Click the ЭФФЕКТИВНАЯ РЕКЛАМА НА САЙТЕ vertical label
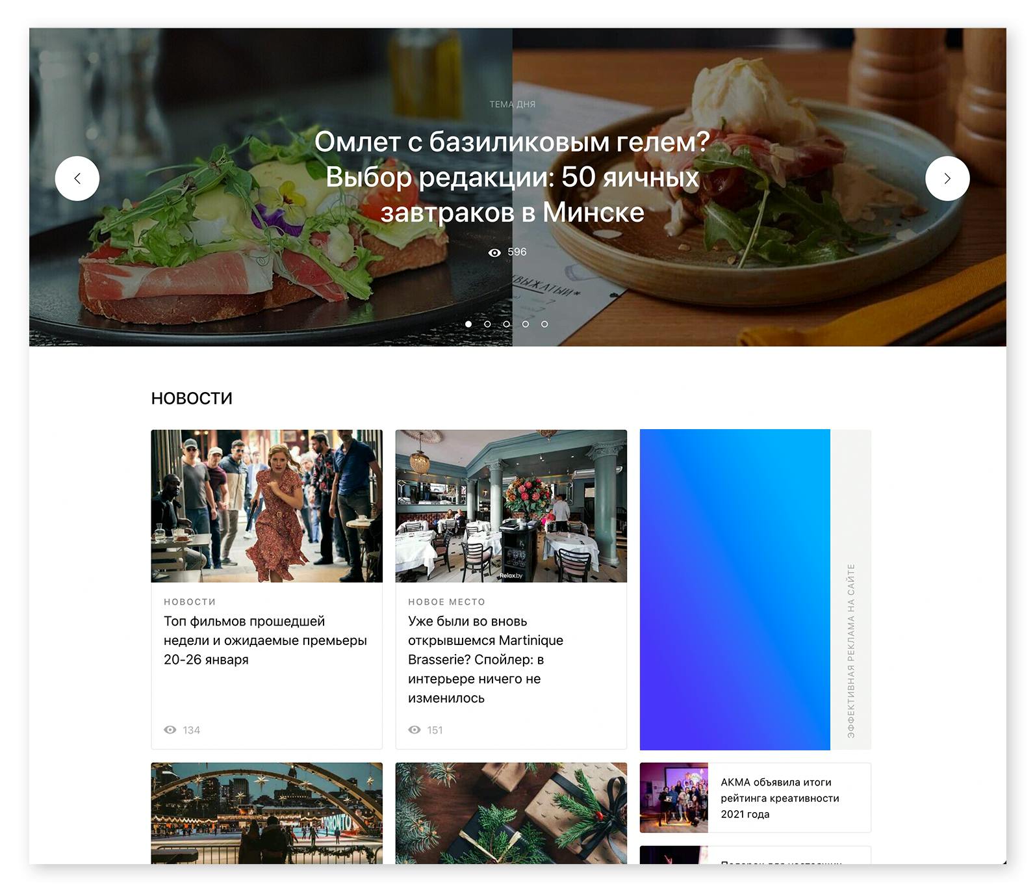 [x=851, y=650]
